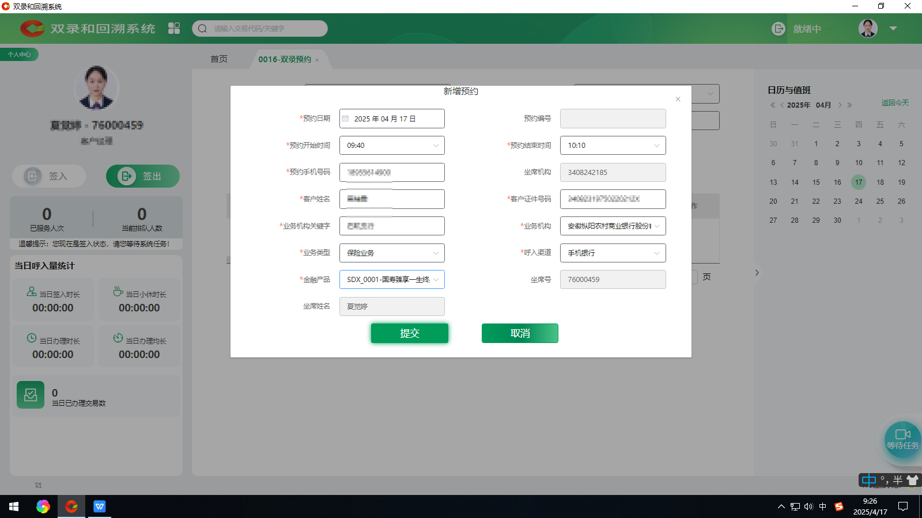Screen dimensions: 922x518
Task: Click the user avatar in top bar
Action: click(868, 28)
